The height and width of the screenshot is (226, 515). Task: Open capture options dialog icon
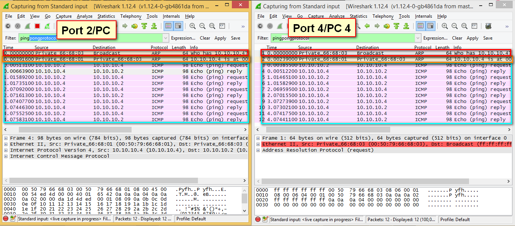tap(17, 26)
